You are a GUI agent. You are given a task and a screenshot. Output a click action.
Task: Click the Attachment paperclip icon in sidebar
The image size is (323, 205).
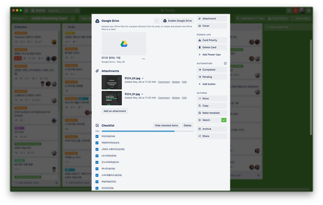click(200, 19)
